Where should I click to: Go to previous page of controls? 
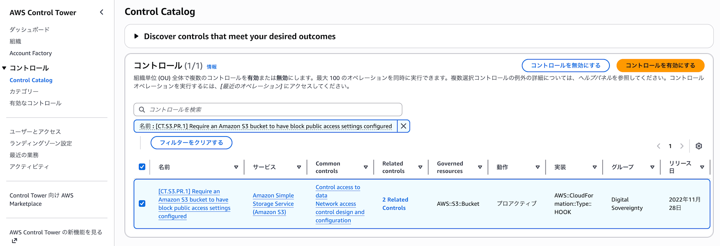(658, 146)
